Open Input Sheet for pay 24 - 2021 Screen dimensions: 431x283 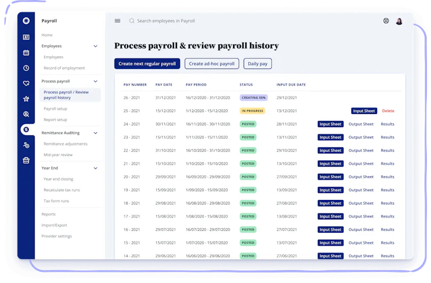(330, 124)
